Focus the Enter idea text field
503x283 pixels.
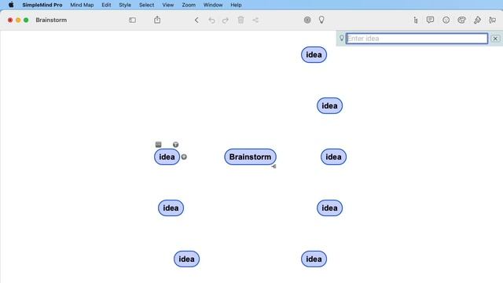click(x=417, y=39)
